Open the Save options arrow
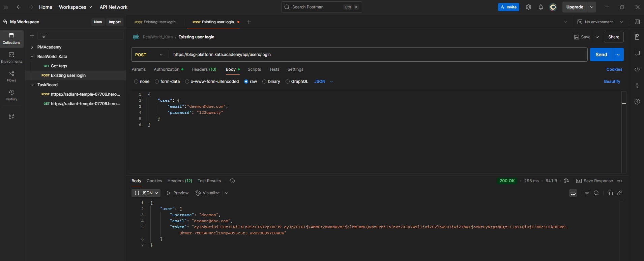 [x=597, y=37]
